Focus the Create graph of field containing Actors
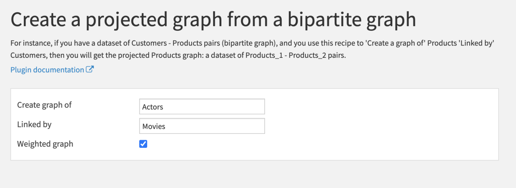The image size is (516, 188). (202, 107)
